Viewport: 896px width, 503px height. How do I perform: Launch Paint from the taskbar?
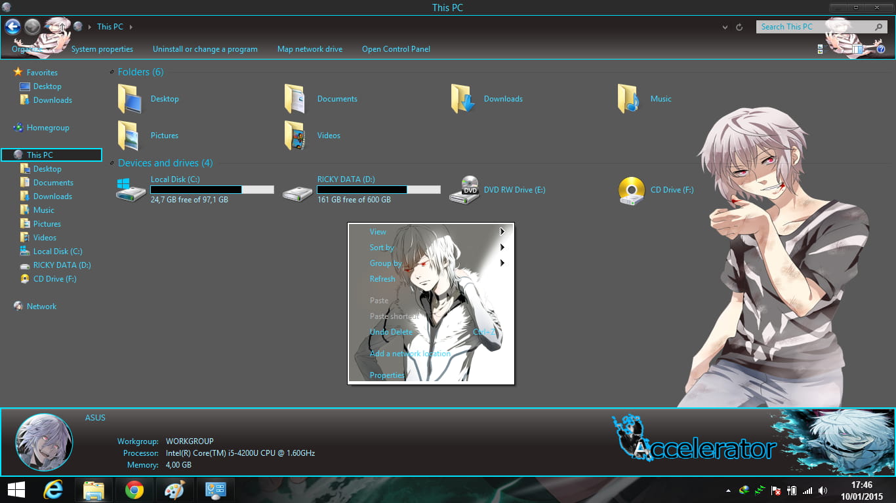(174, 489)
